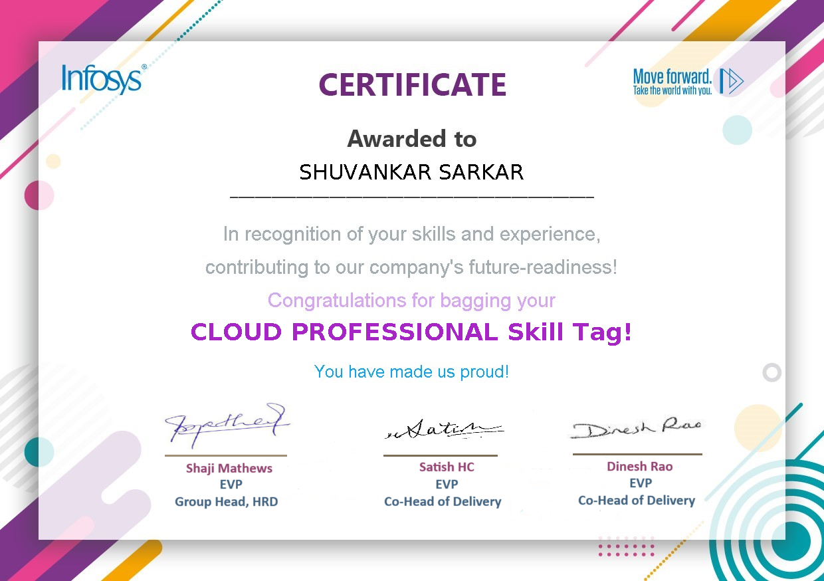Click the Infosys logo

pyautogui.click(x=104, y=78)
